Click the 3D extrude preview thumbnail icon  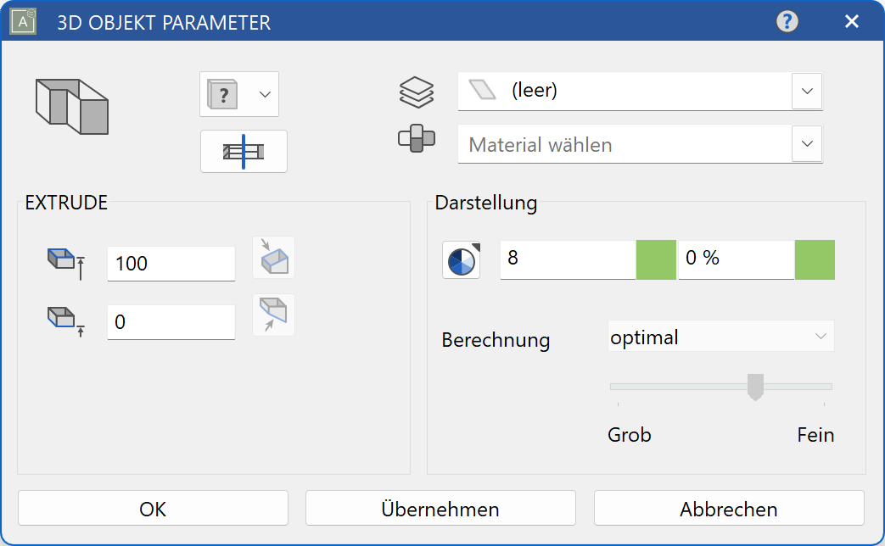click(x=71, y=107)
